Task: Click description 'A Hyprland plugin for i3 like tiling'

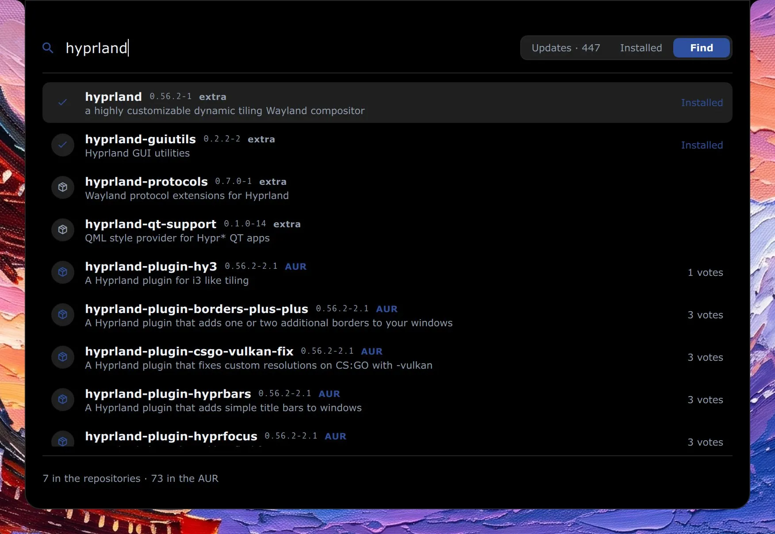Action: 167,281
